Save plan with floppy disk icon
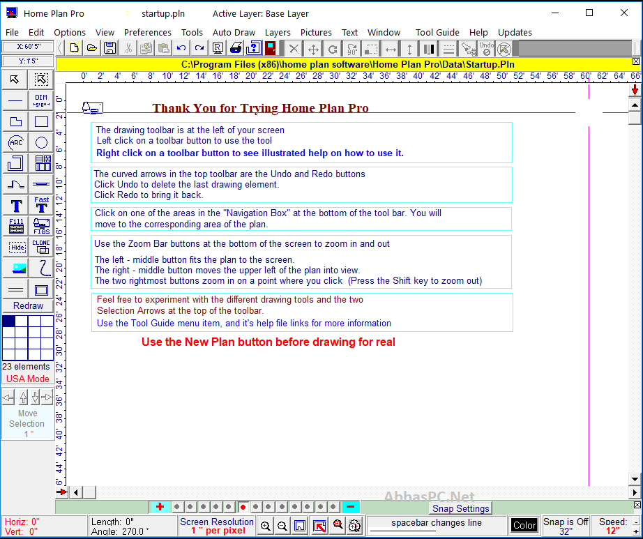This screenshot has width=643, height=539. [109, 48]
